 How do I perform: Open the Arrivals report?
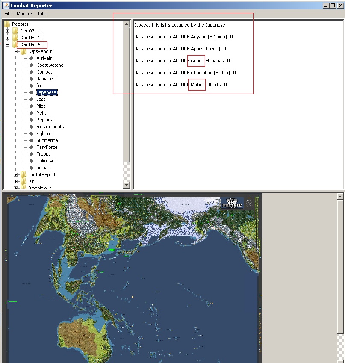[44, 58]
